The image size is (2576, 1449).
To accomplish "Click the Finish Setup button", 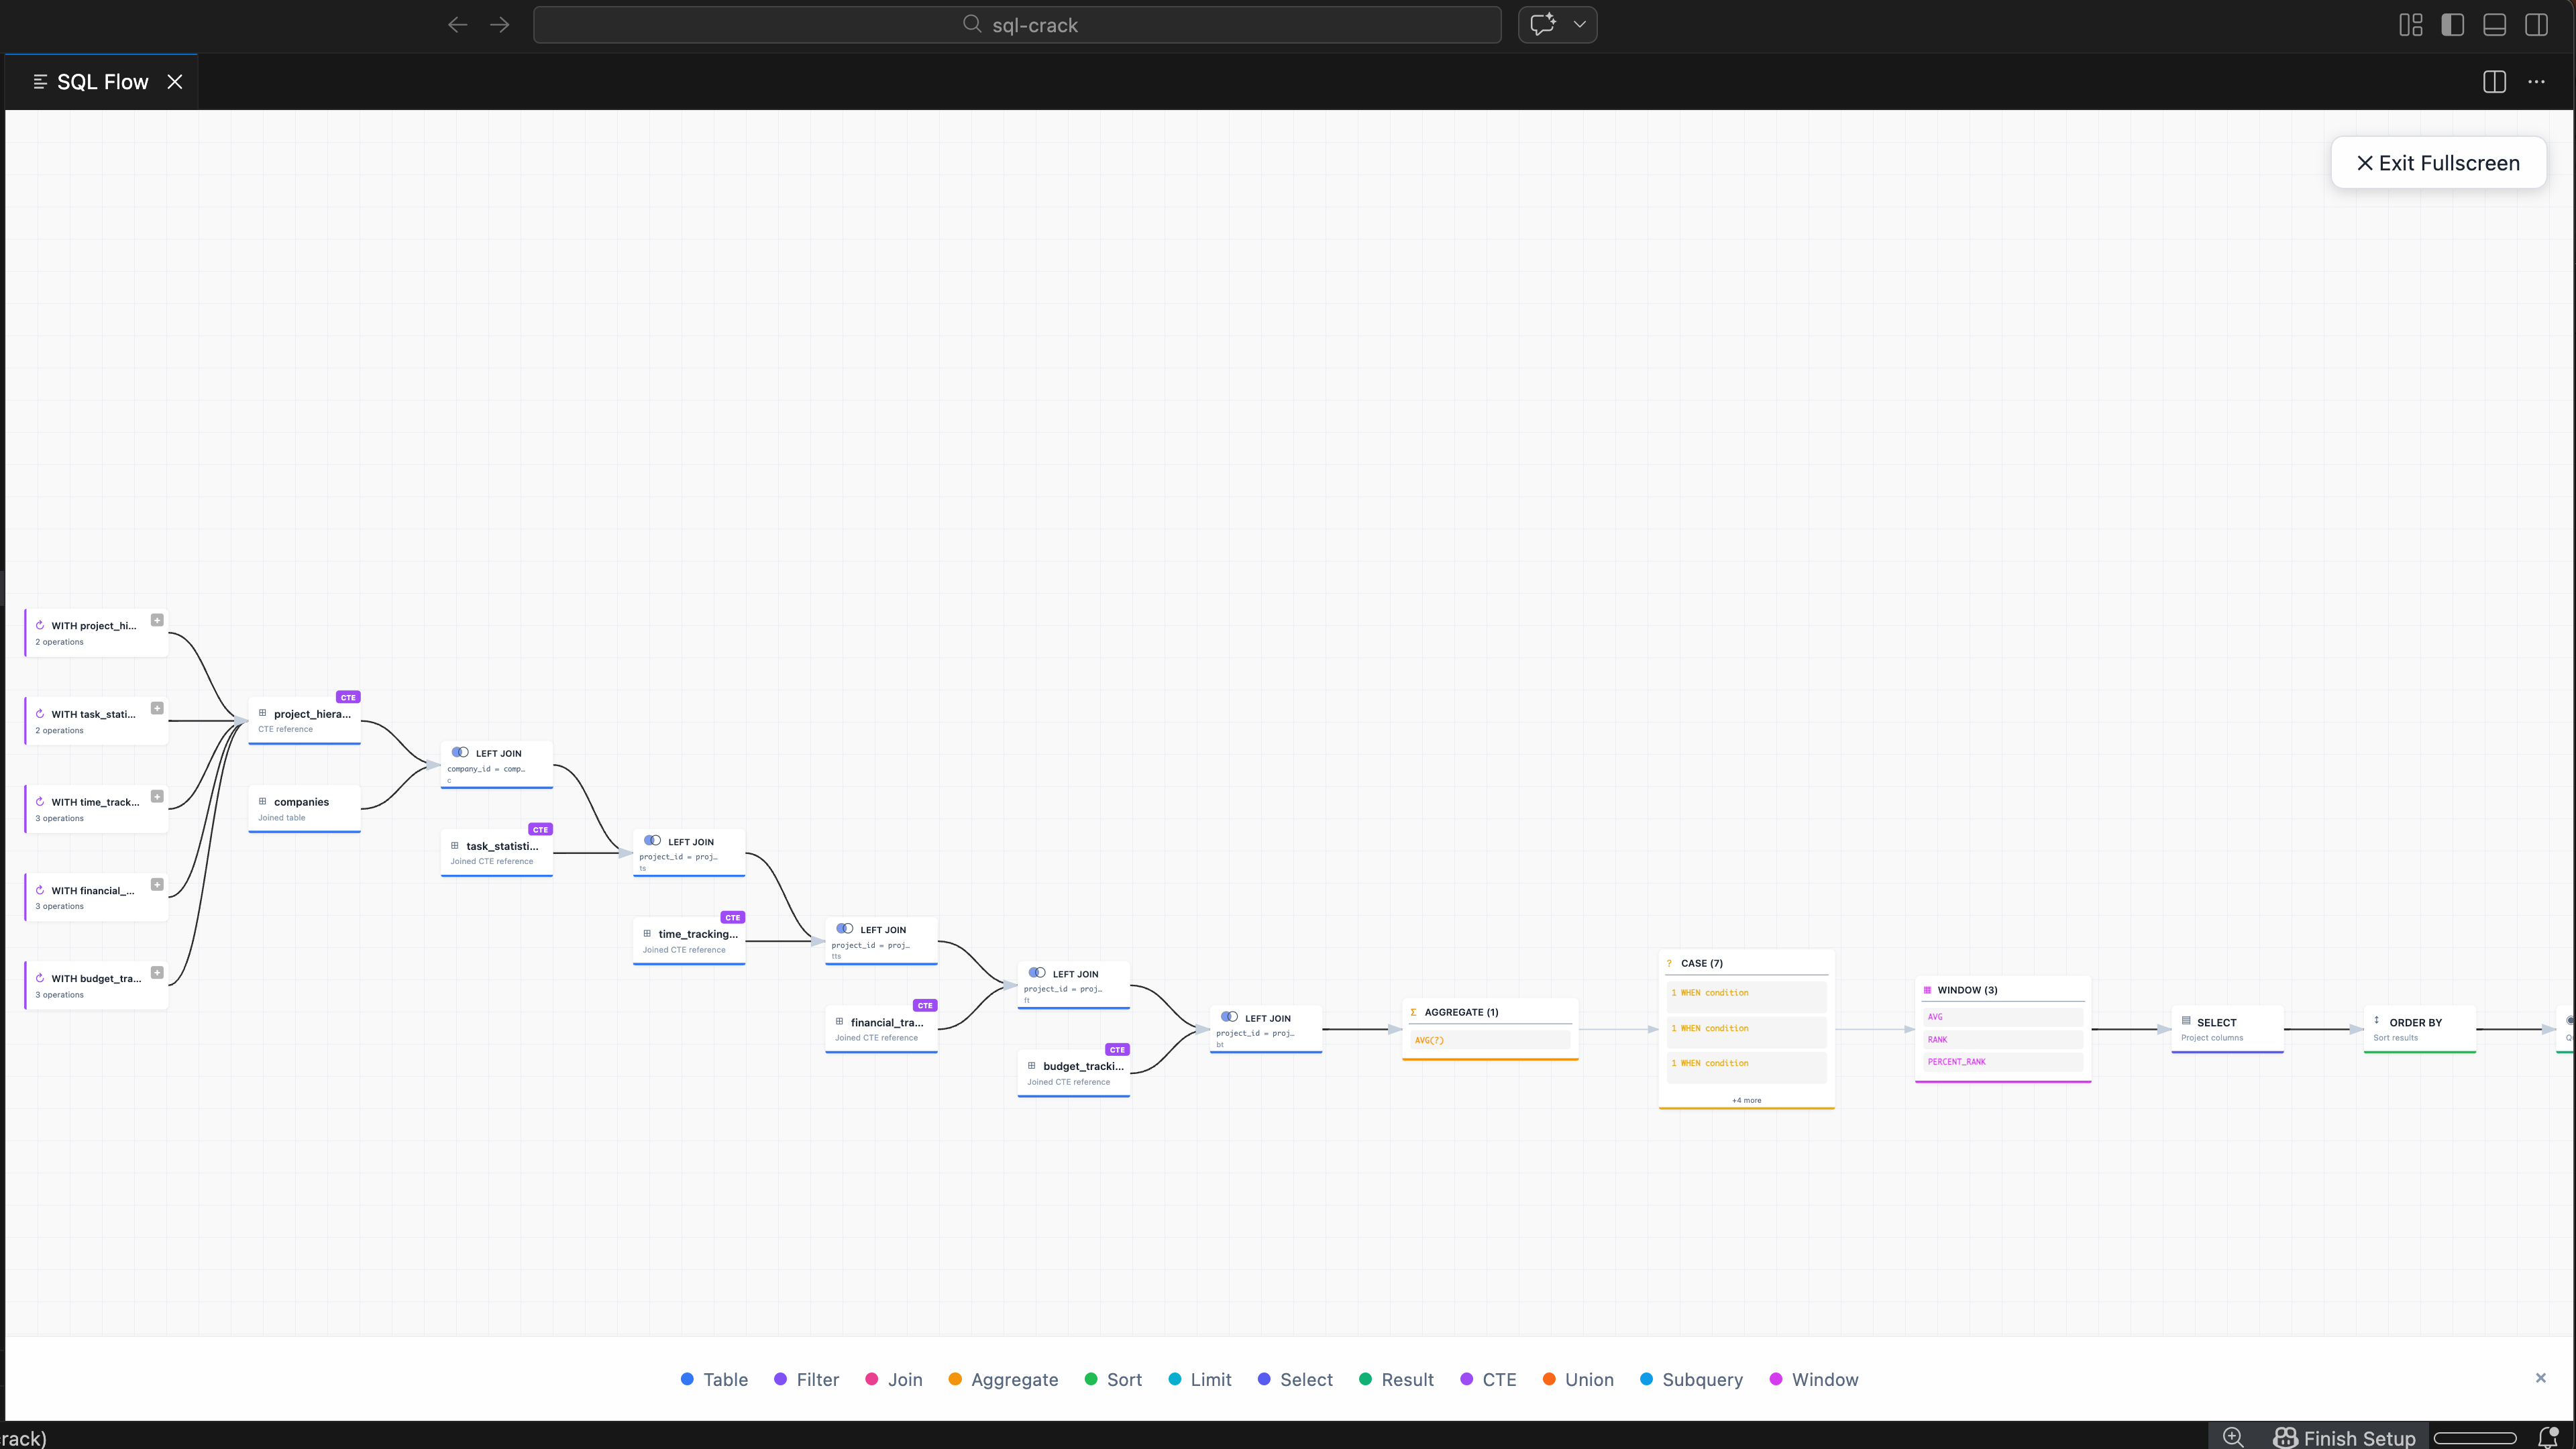I will pos(2345,1437).
